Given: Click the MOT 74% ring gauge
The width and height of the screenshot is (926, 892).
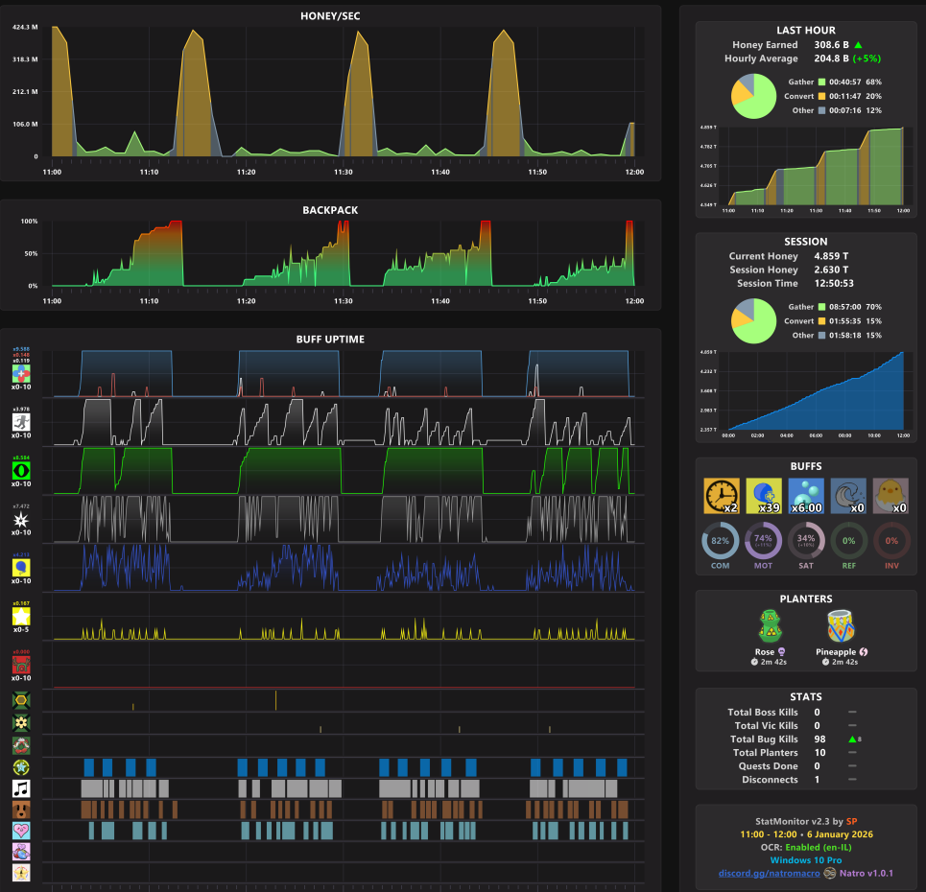Looking at the screenshot, I should point(763,541).
